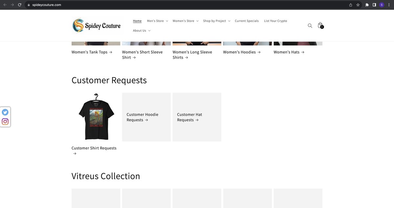This screenshot has height=208, width=394.
Task: Open the Current Specials menu item
Action: pos(247,21)
